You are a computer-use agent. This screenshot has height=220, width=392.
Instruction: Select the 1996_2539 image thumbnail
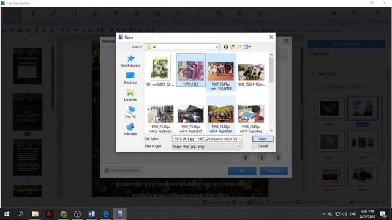(x=221, y=115)
